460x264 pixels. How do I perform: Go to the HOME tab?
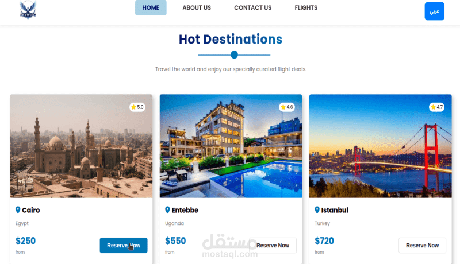[x=151, y=7]
